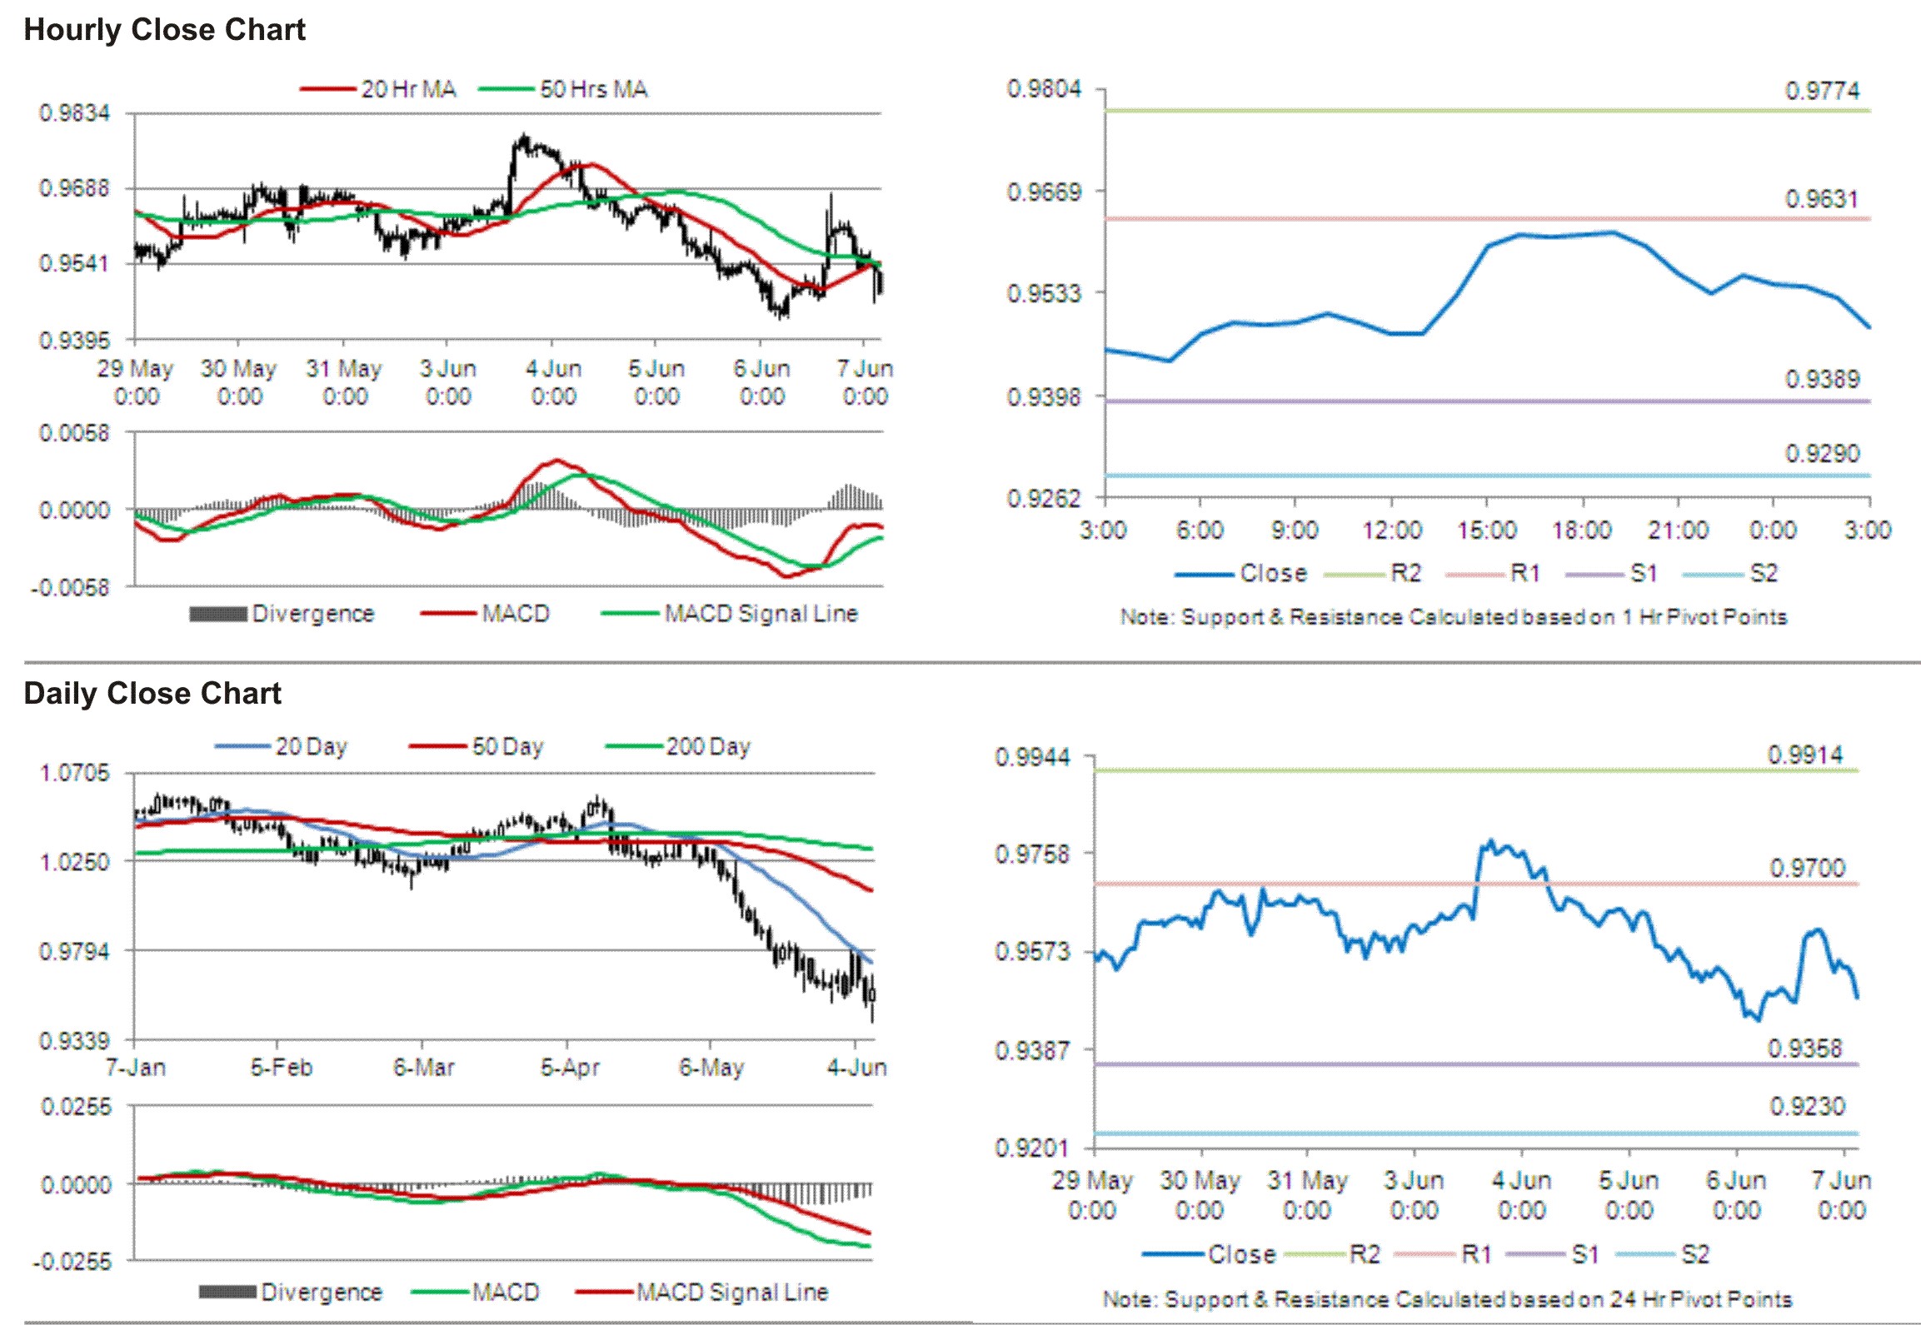Click the 0.9794 y-axis label
1921x1325 pixels.
75,951
